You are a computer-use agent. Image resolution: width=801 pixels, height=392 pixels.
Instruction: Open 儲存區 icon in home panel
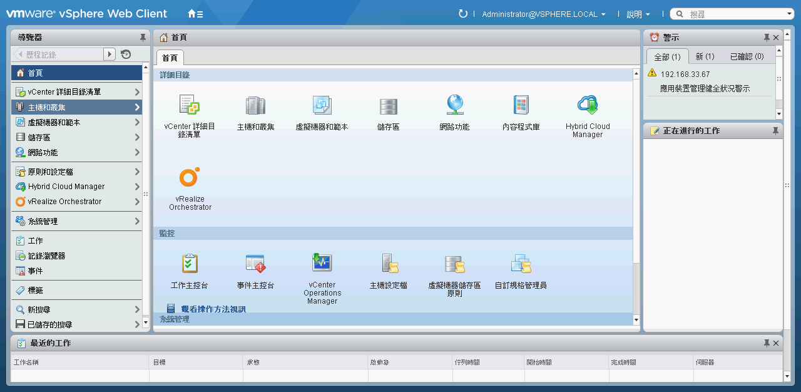pyautogui.click(x=388, y=106)
